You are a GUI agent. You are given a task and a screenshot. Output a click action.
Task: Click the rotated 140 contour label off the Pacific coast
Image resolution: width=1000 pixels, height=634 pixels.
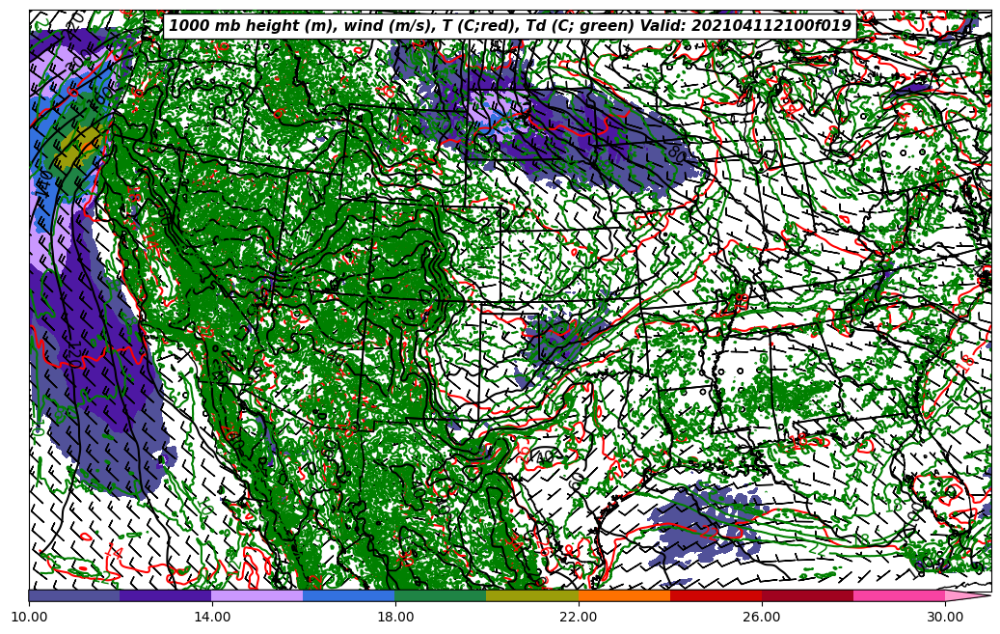pos(43,183)
